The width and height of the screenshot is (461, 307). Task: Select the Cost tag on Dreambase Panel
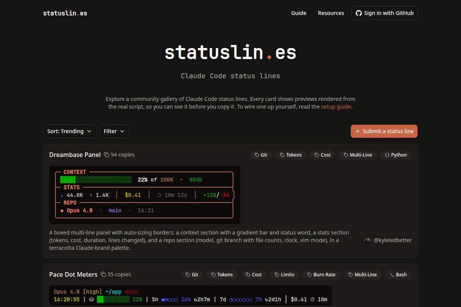coord(323,155)
